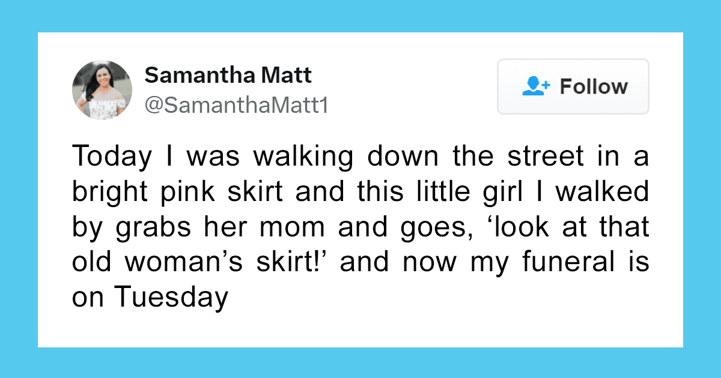The image size is (721, 378).
Task: Open the @SamanthaMatt1 handle link
Action: (236, 106)
